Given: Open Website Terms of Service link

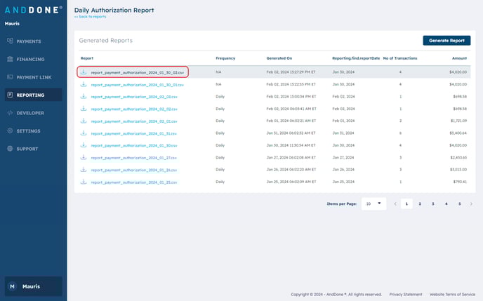Looking at the screenshot, I should click(452, 294).
